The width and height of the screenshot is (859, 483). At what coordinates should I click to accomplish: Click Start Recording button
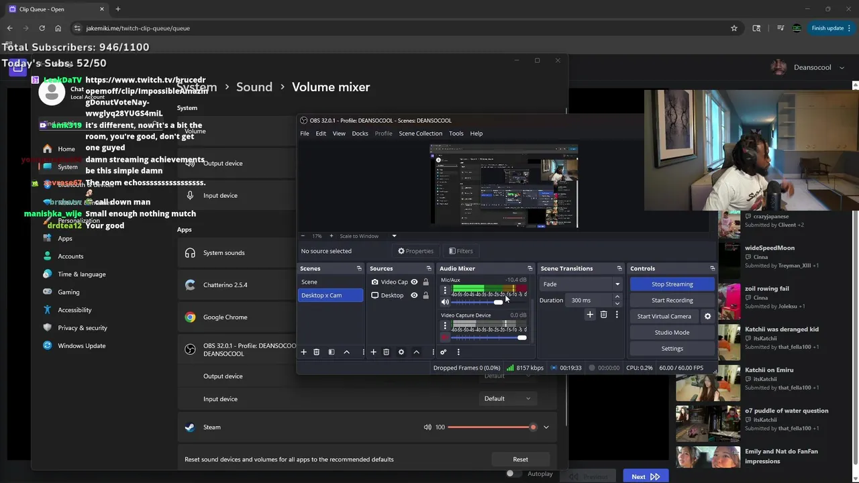(672, 301)
